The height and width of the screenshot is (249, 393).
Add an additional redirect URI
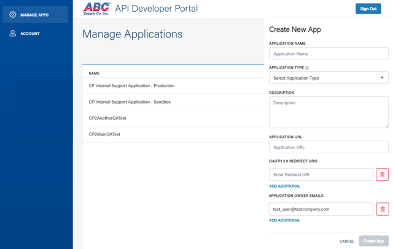click(x=284, y=186)
